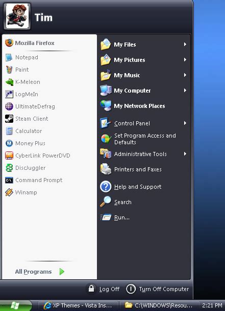Image resolution: width=225 pixels, height=311 pixels.
Task: Click the Calculator icon
Action: pyautogui.click(x=9, y=131)
